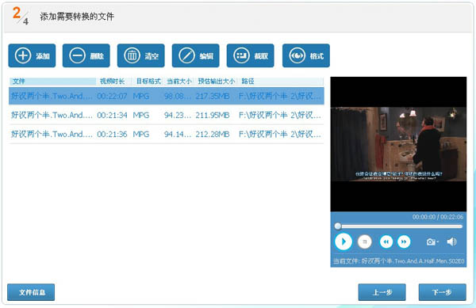
Task: Sort by the 文件 column header
Action: [52, 82]
